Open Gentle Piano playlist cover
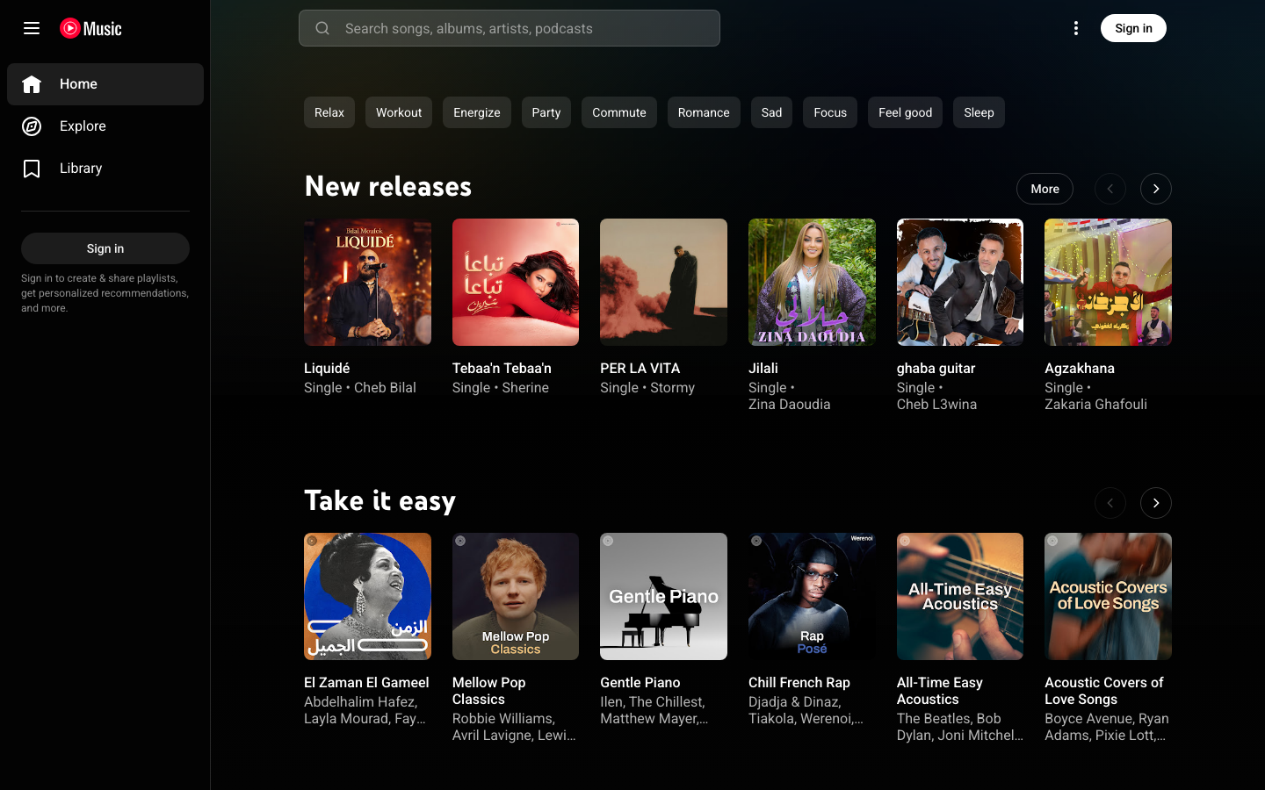The height and width of the screenshot is (790, 1265). click(x=663, y=596)
